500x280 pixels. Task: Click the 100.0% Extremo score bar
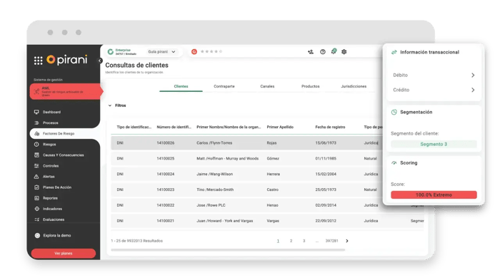tap(434, 195)
